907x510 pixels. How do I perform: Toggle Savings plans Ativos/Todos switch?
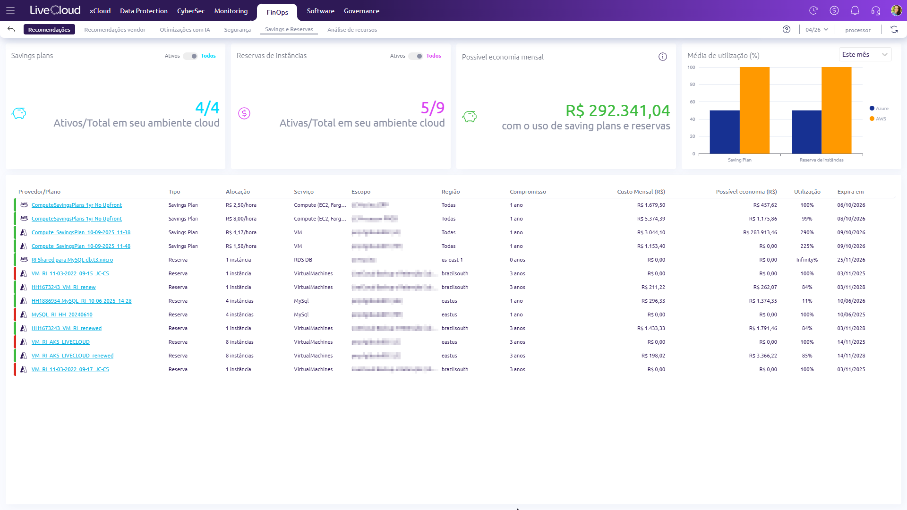click(x=190, y=56)
